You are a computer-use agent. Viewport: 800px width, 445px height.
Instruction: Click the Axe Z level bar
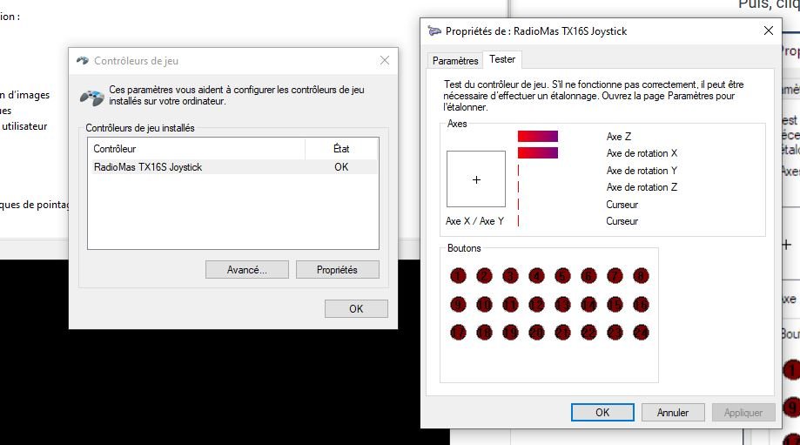537,136
